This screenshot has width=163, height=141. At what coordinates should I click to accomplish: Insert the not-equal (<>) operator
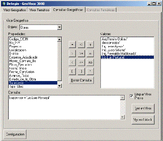pyautogui.click(x=81, y=45)
